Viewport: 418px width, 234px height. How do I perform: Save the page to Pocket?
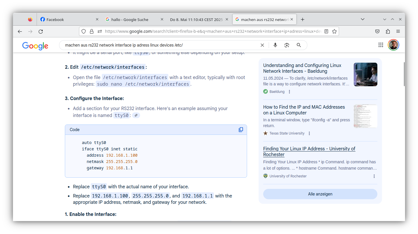coord(377,31)
